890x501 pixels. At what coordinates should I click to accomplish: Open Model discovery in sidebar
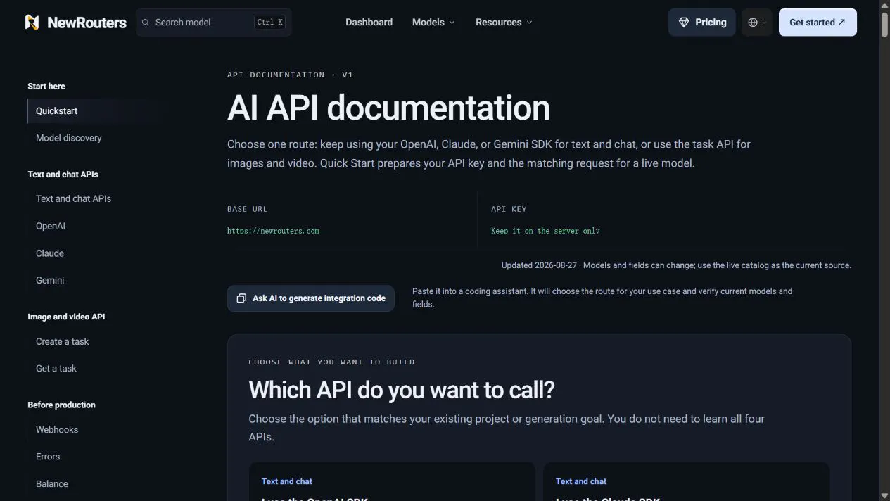[x=69, y=138]
